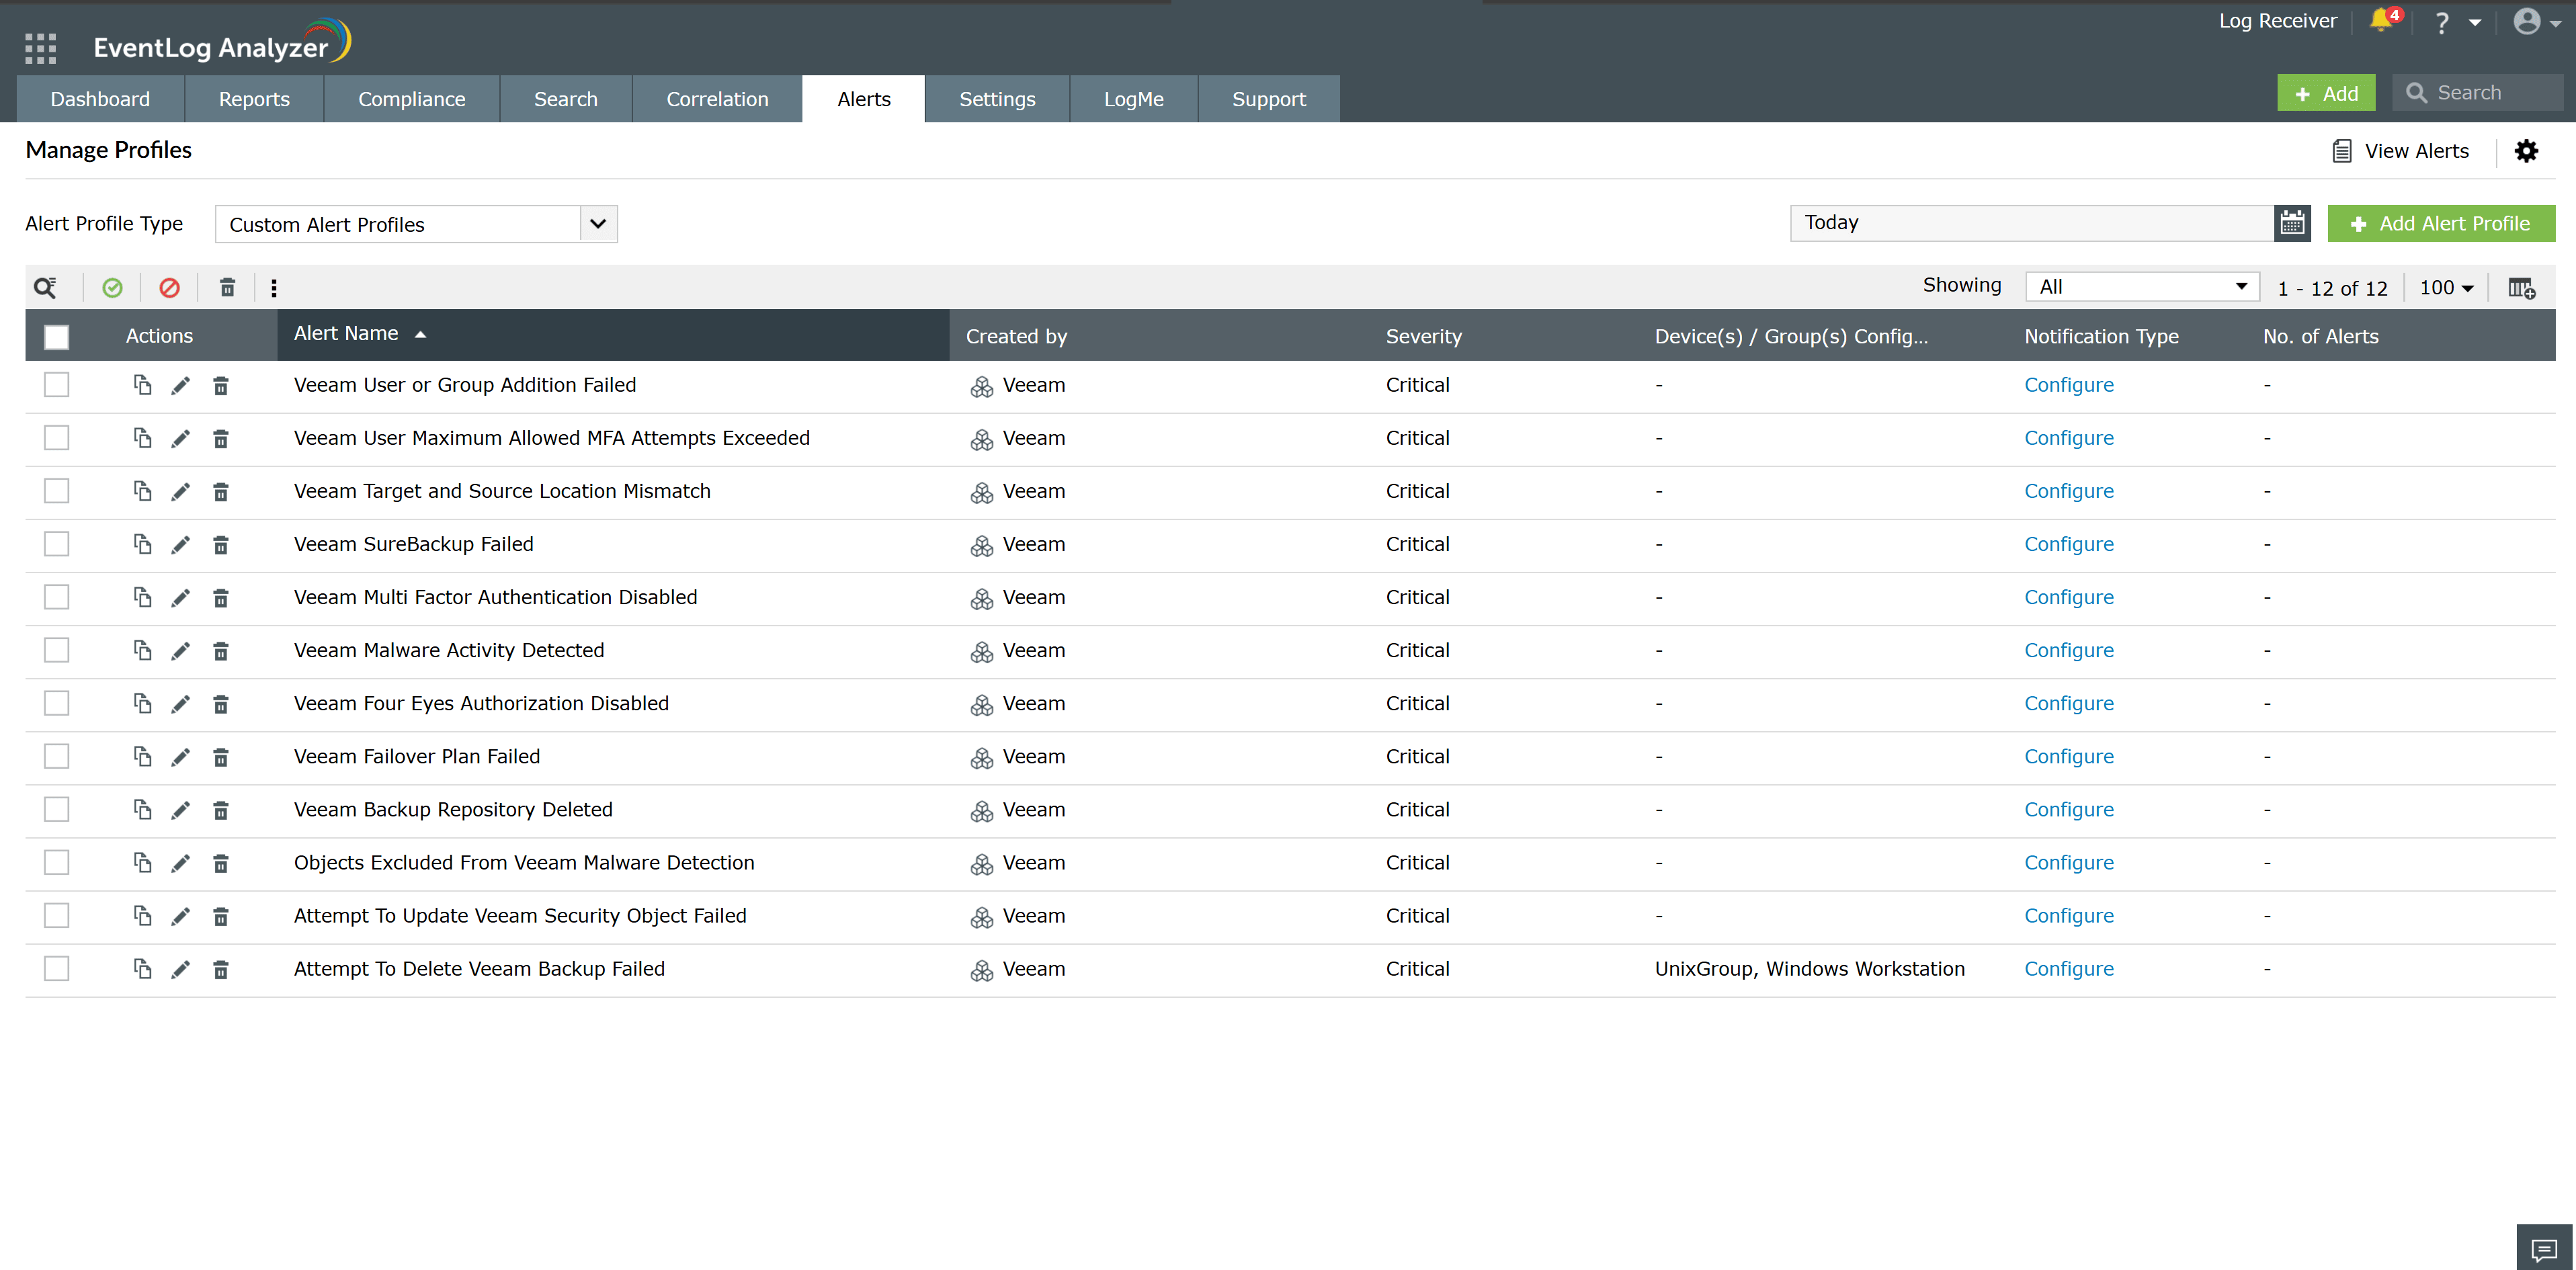Open the add/remove columns icon
The height and width of the screenshot is (1270, 2576).
[2521, 288]
